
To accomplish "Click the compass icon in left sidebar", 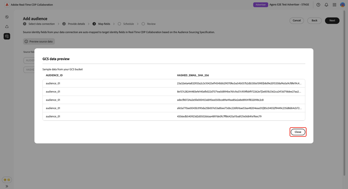I will coord(7,17).
